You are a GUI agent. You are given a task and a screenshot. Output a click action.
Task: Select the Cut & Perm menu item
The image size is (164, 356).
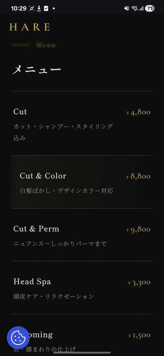point(82,235)
